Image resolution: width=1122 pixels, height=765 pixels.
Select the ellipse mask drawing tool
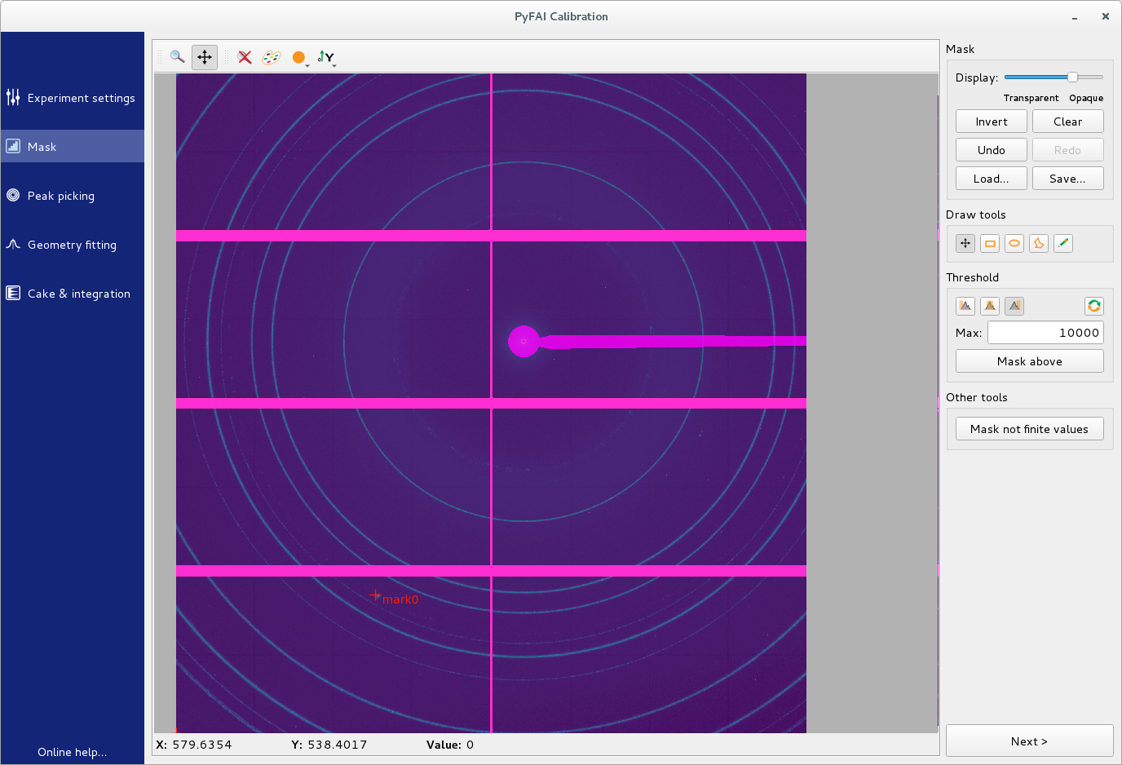coord(1014,243)
